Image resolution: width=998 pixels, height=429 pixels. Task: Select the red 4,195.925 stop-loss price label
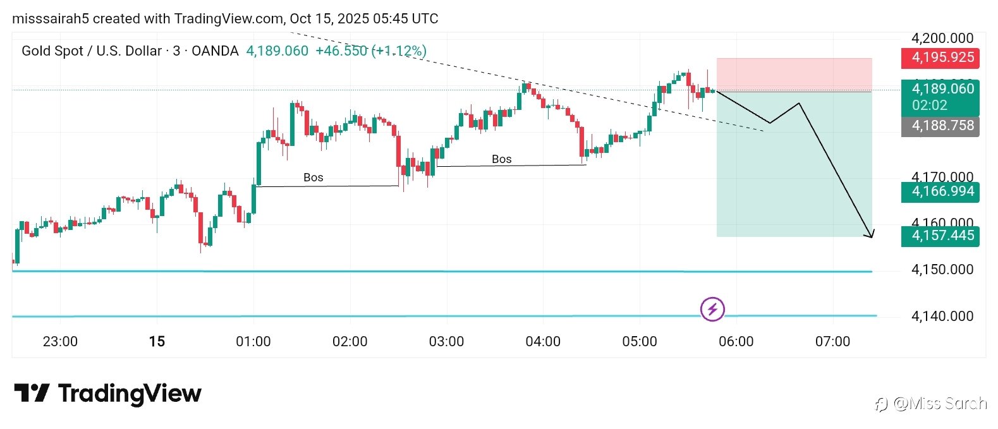pyautogui.click(x=940, y=57)
